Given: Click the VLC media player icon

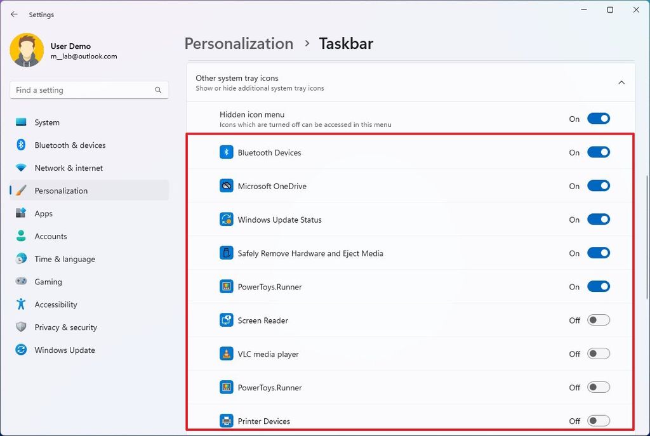Looking at the screenshot, I should coord(227,353).
